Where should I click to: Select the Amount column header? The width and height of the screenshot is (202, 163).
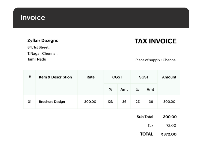coord(168,77)
